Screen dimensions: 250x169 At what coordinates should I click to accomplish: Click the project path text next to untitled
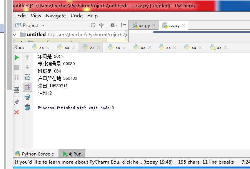pyautogui.click(x=88, y=35)
